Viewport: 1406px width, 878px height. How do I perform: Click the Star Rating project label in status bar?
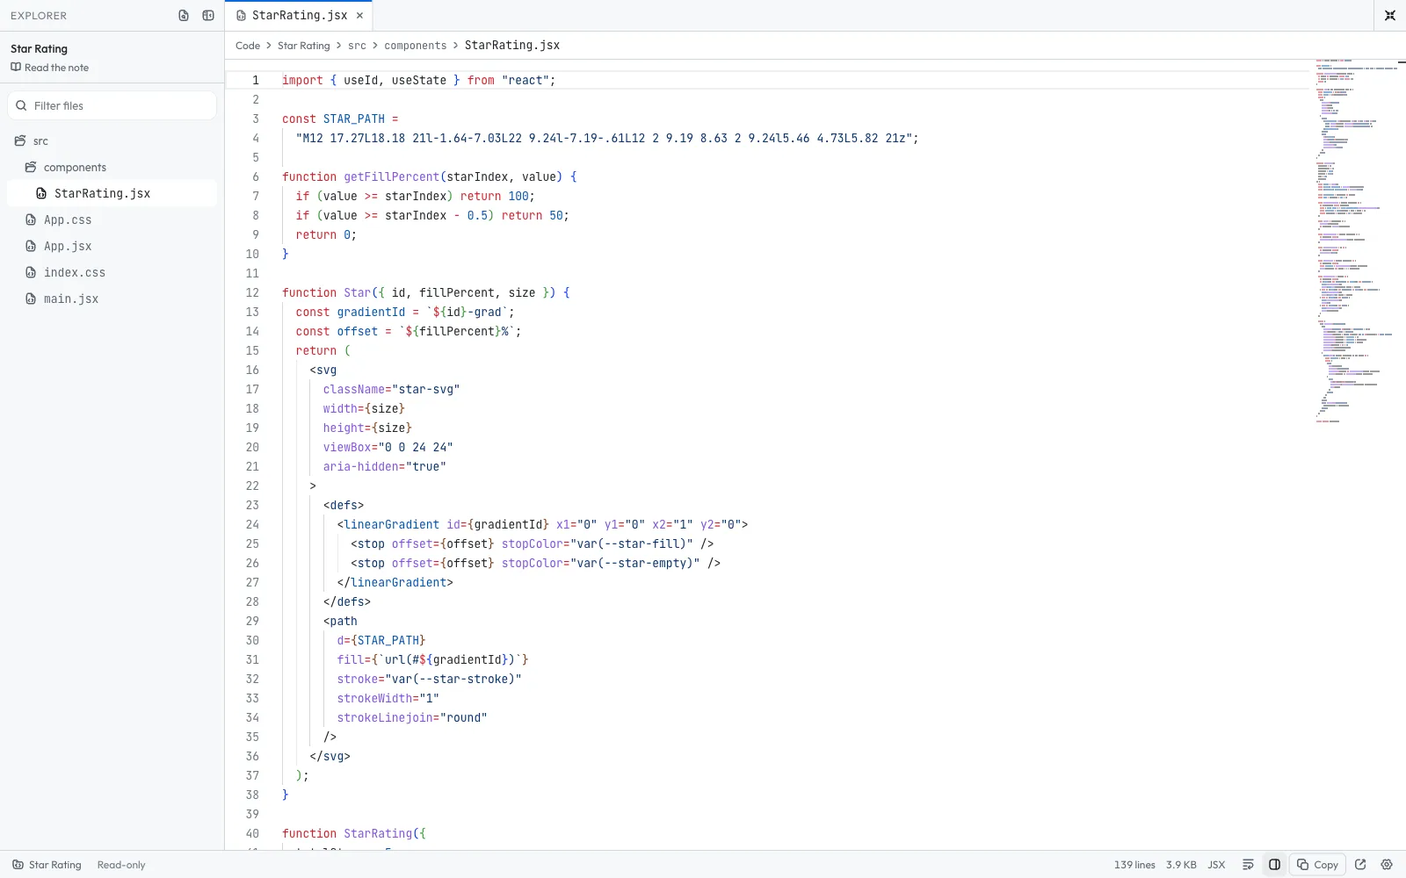[47, 865]
